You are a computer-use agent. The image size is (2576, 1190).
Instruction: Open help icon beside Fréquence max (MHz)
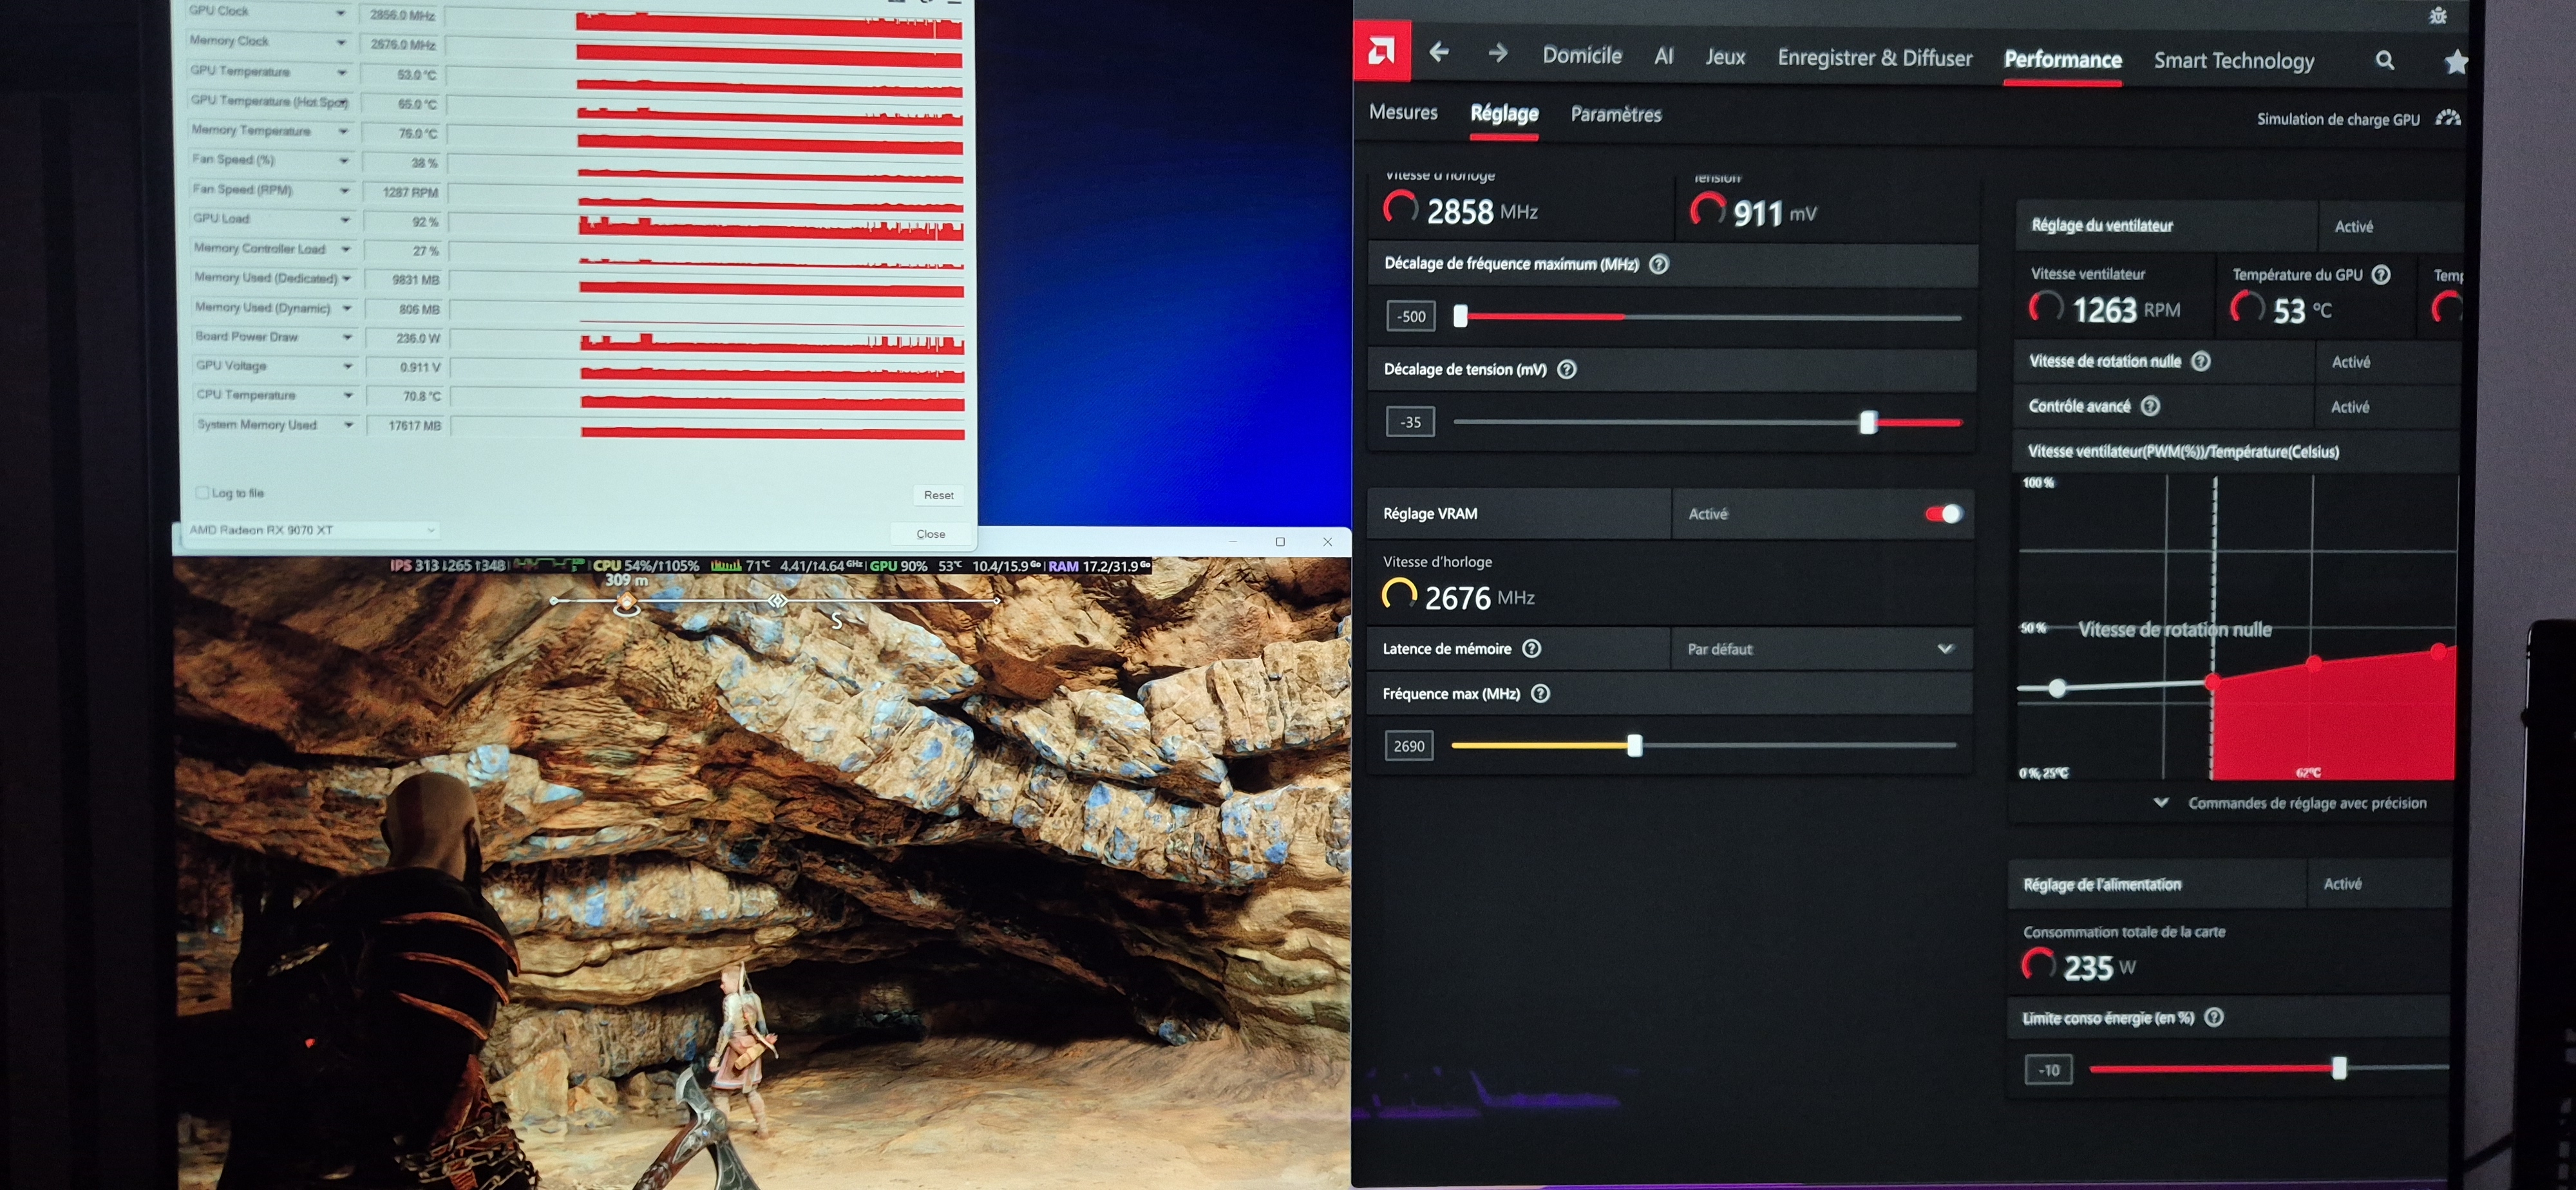tap(1540, 694)
